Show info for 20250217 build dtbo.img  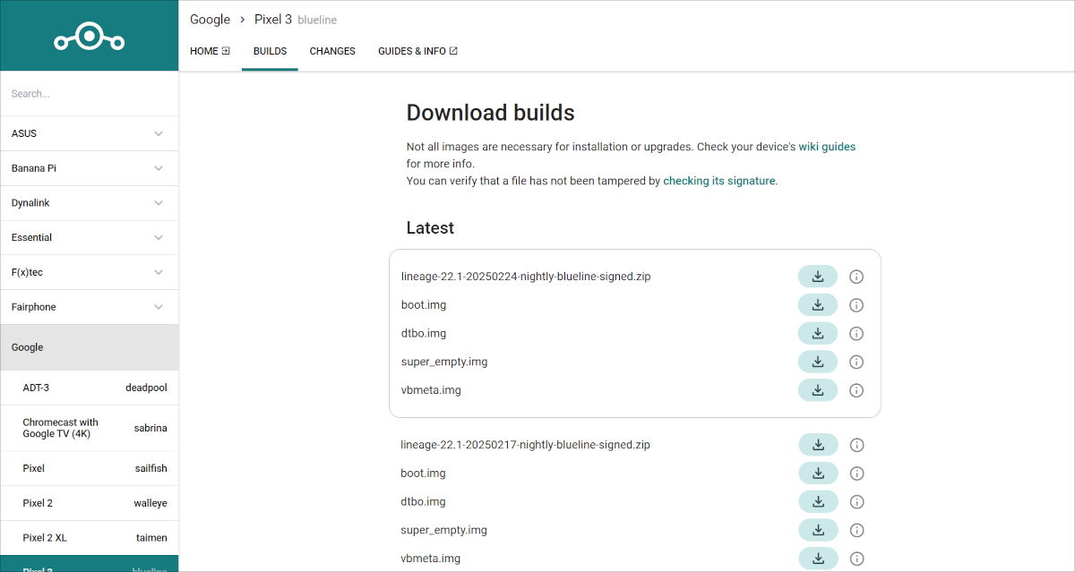[856, 502]
